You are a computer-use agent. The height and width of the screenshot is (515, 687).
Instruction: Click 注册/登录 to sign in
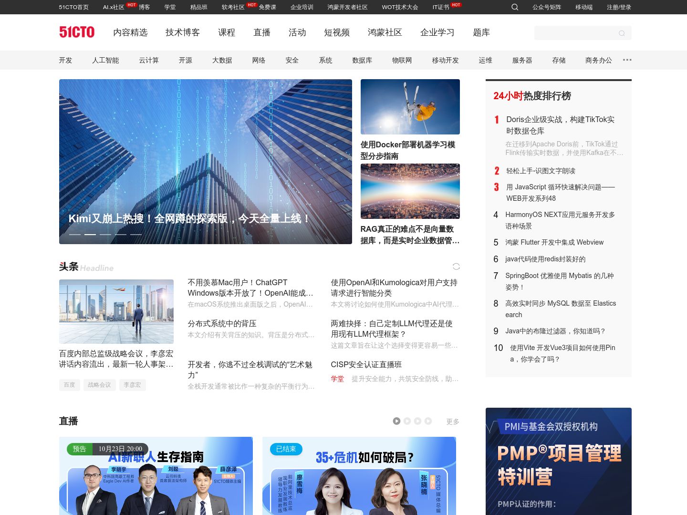(x=619, y=7)
